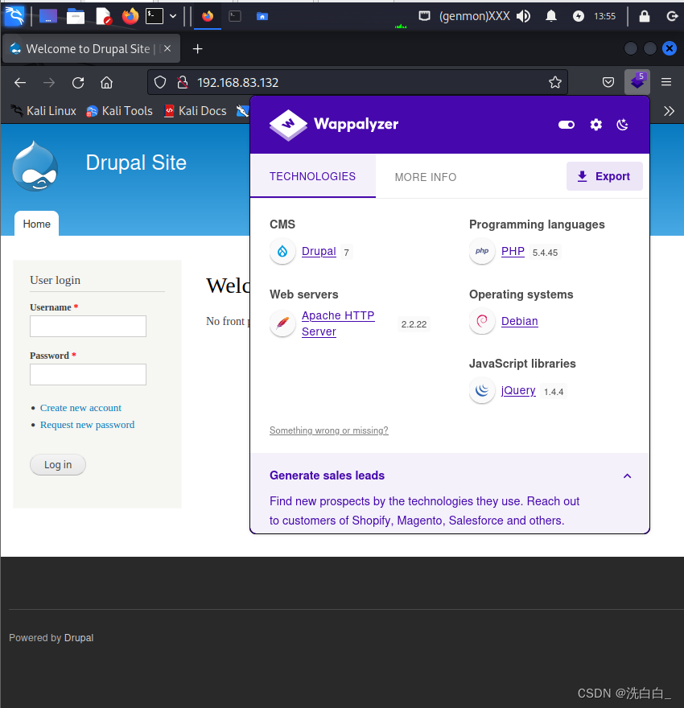
Task: Click the Wappalyzer extension toolbar icon
Action: click(x=637, y=82)
